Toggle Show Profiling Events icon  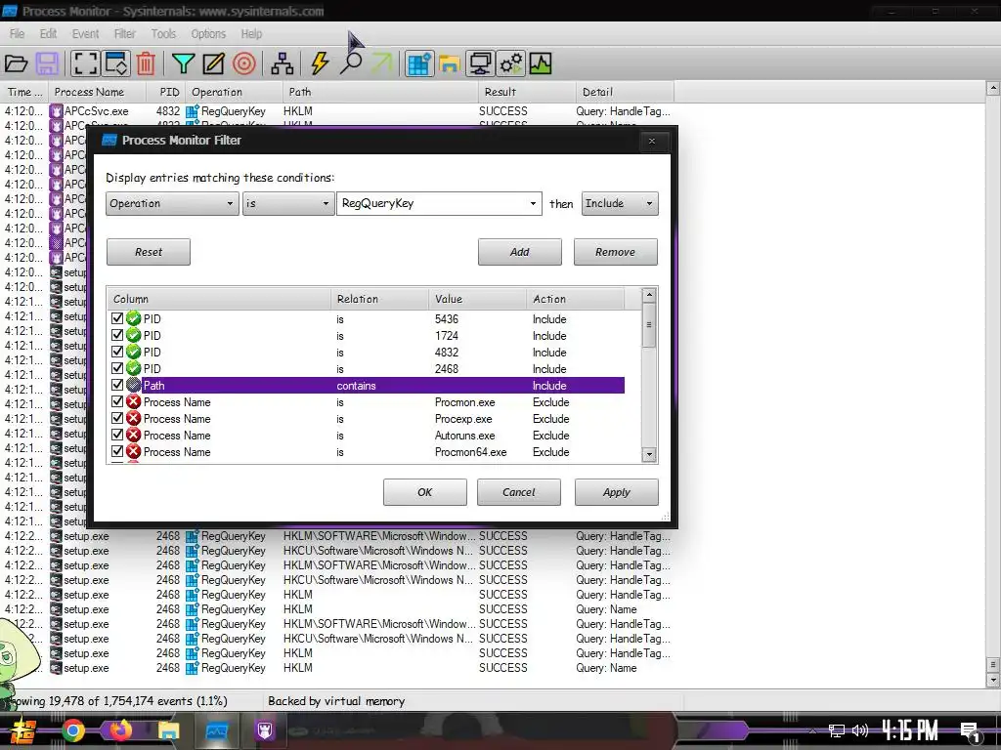540,63
